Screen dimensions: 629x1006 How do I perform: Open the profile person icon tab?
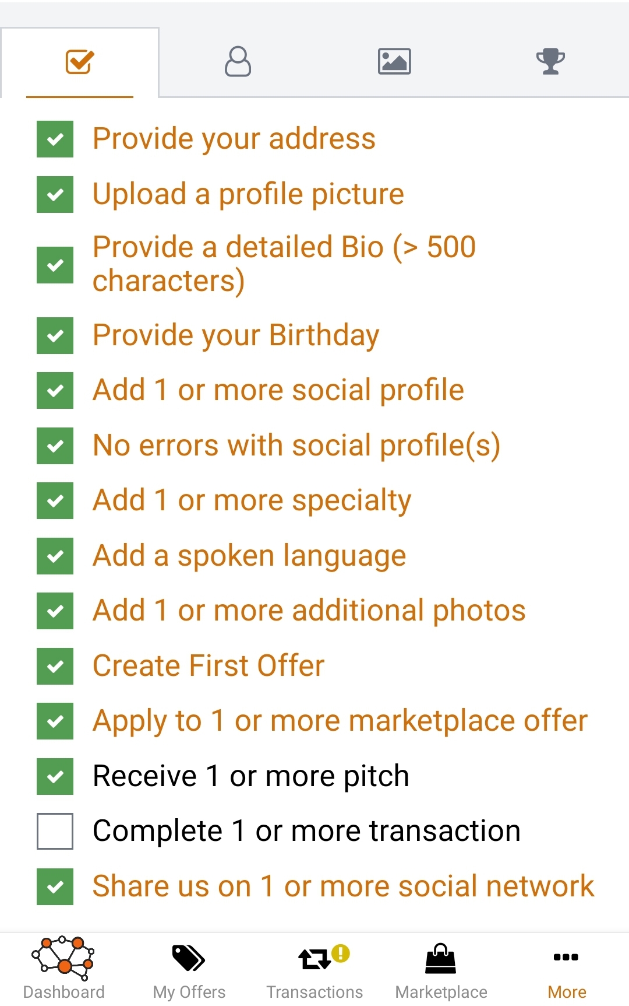tap(238, 61)
